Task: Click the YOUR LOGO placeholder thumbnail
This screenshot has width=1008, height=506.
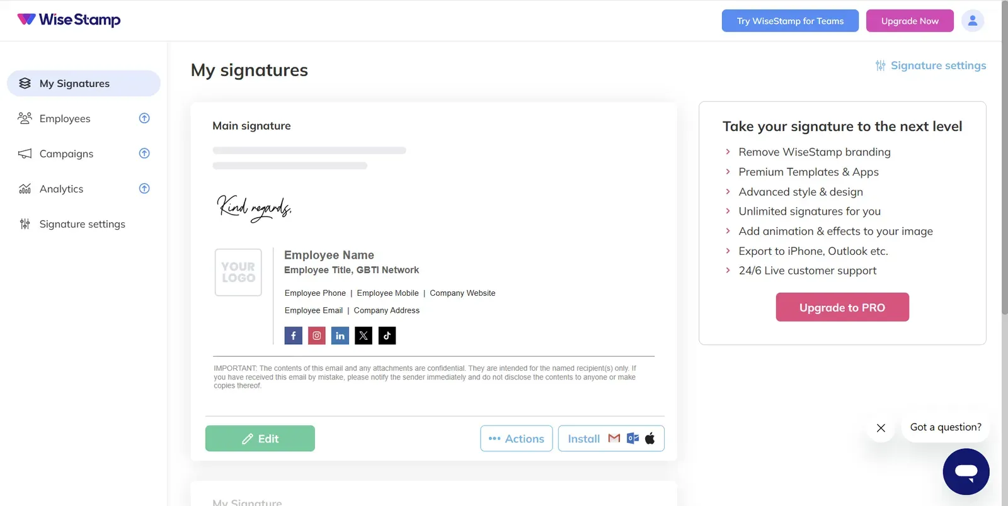Action: tap(238, 273)
